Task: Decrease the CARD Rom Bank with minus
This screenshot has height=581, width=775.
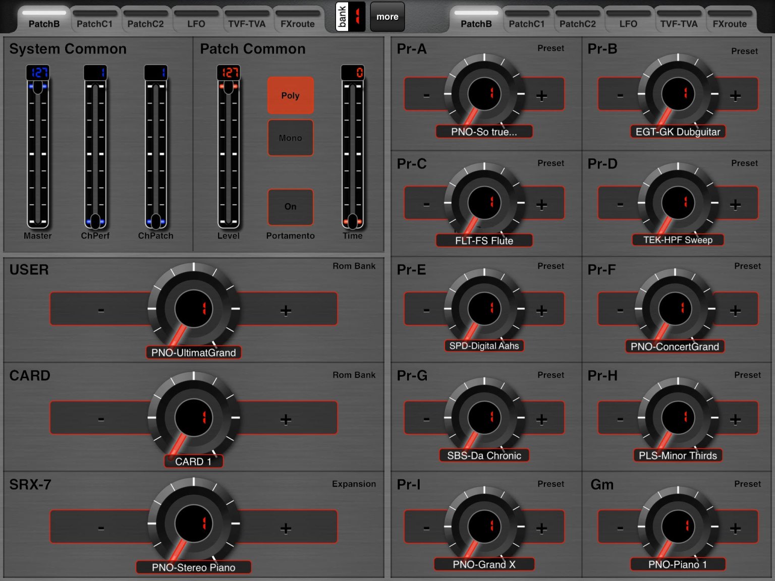Action: [101, 418]
